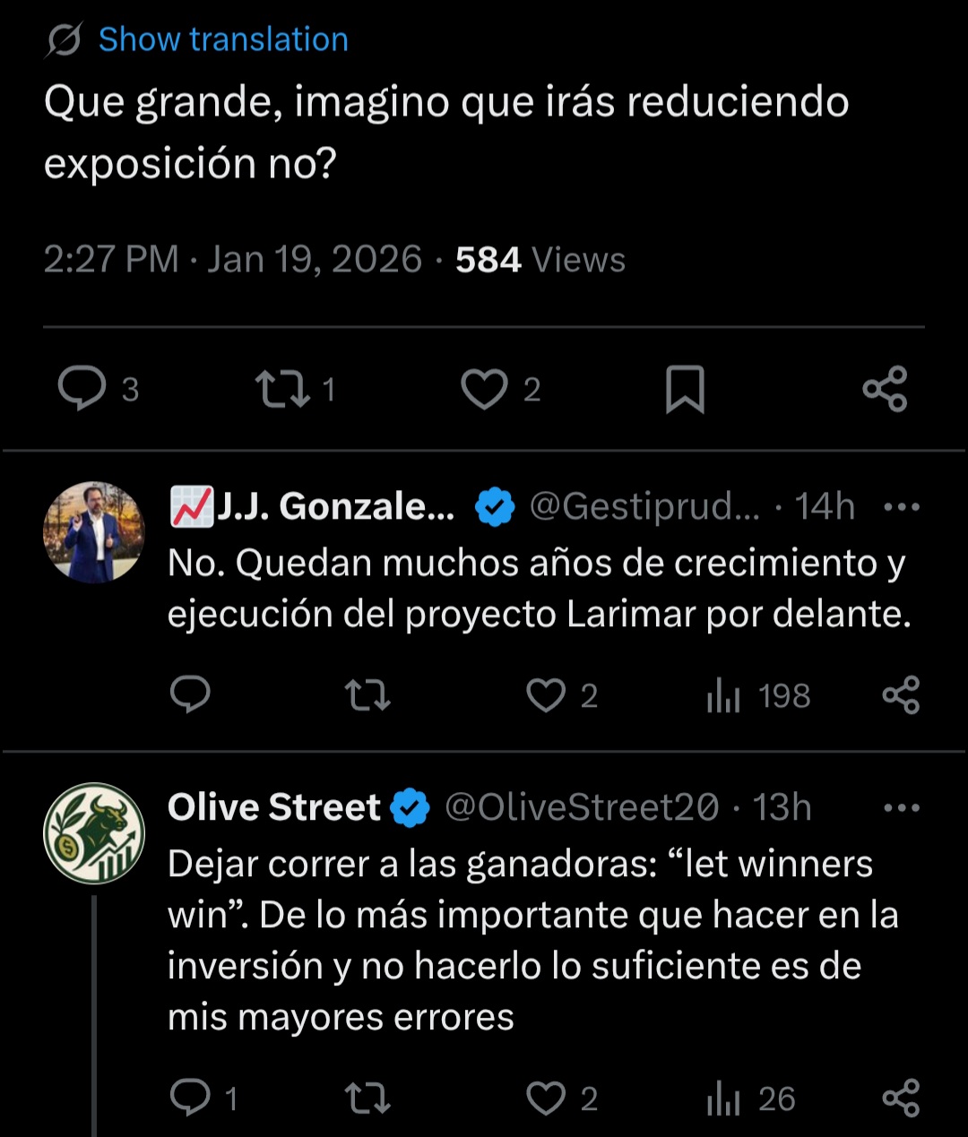Reply to the main tweet
Screen dimensions: 968x1137
click(82, 389)
